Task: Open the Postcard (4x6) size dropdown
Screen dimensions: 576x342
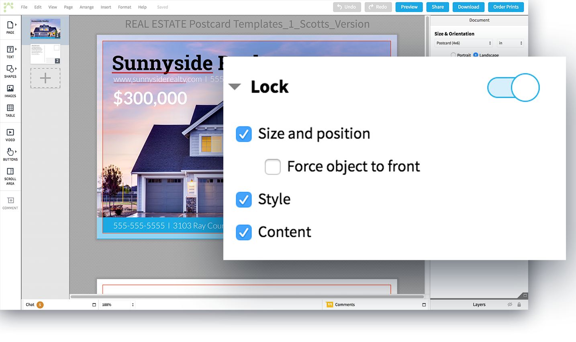Action: [464, 43]
